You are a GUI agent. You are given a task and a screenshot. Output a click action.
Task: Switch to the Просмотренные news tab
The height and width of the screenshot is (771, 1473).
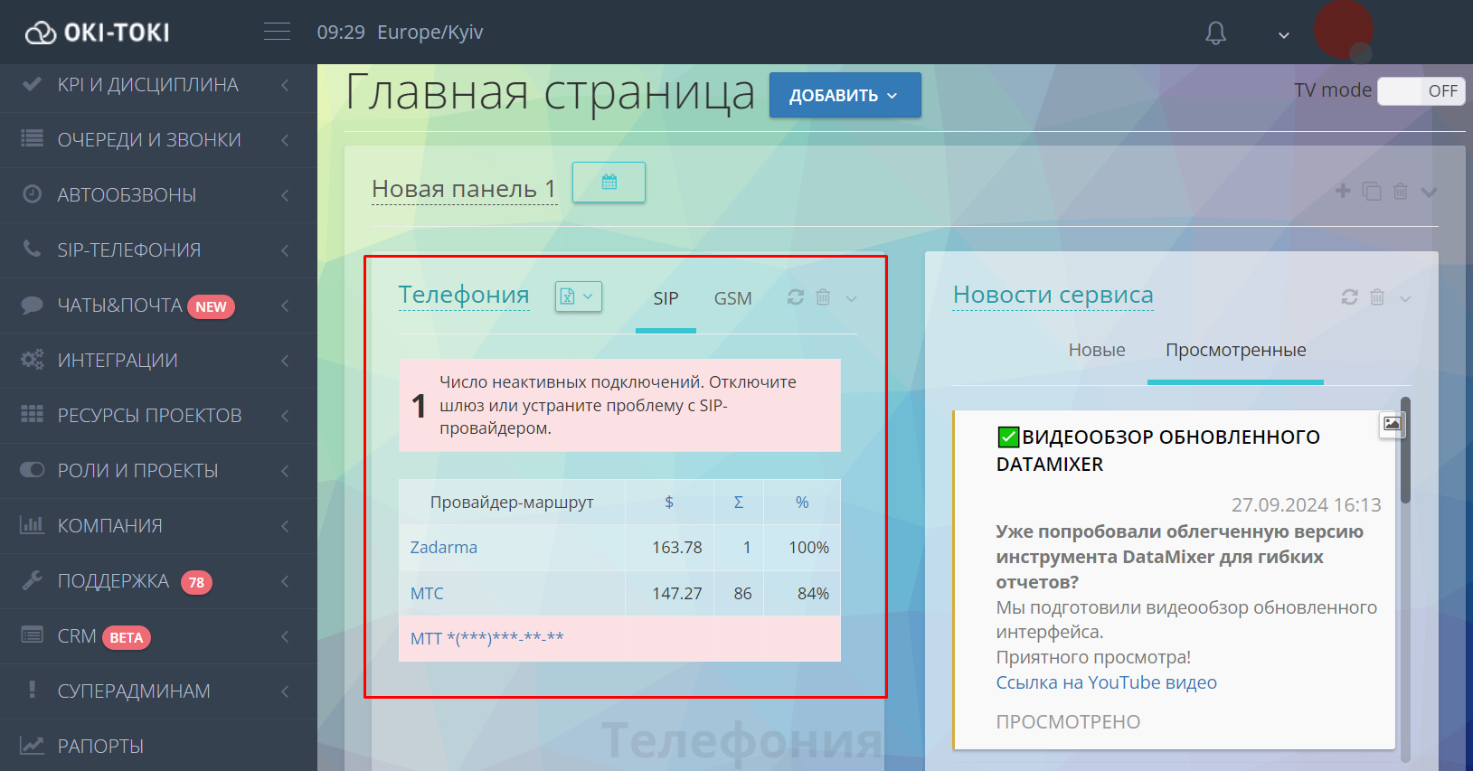[1235, 351]
